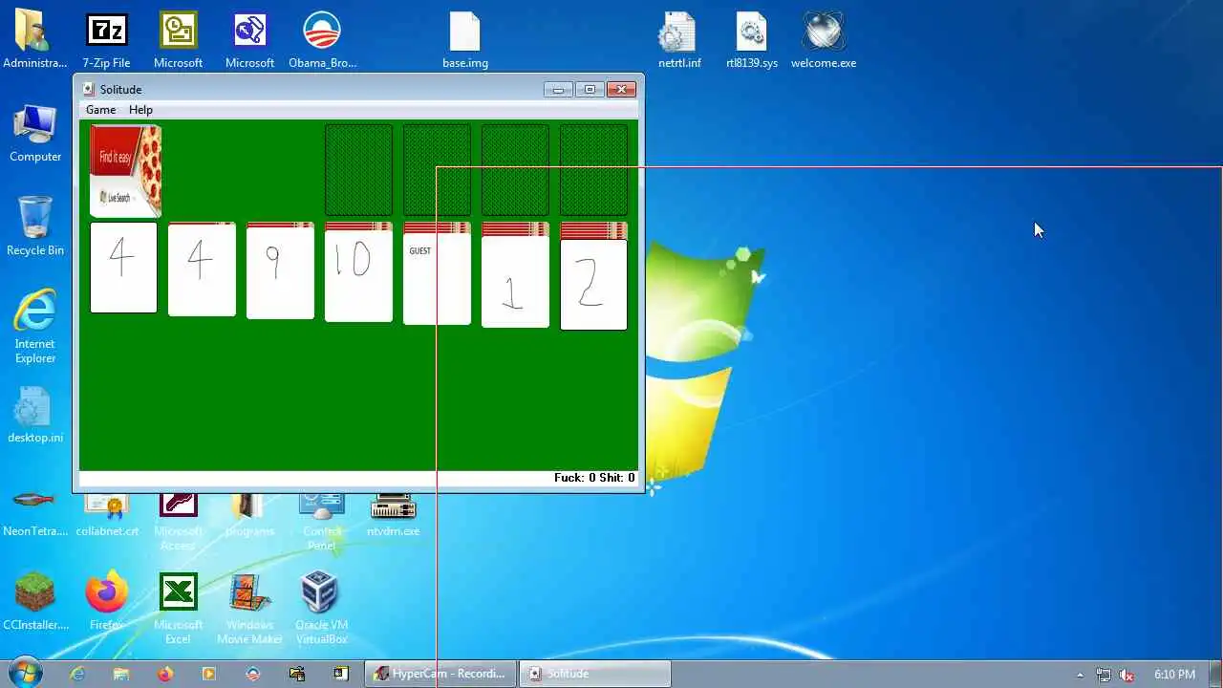Open the network tray icon
1223x688 pixels.
point(1104,675)
